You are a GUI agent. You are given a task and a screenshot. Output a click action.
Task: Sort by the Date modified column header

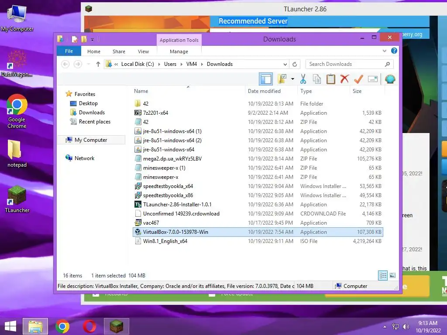tap(271, 91)
